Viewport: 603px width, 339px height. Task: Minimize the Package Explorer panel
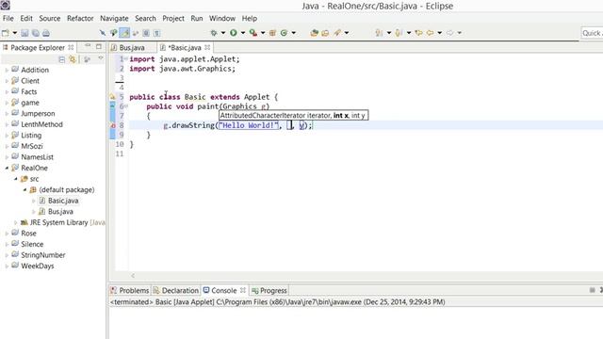click(88, 46)
